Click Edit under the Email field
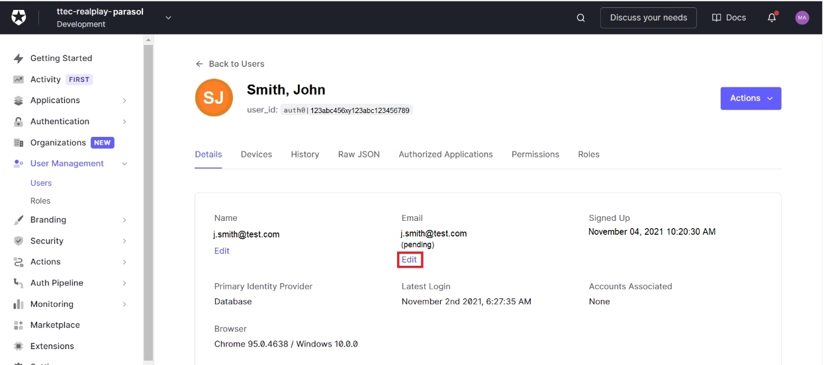 410,260
